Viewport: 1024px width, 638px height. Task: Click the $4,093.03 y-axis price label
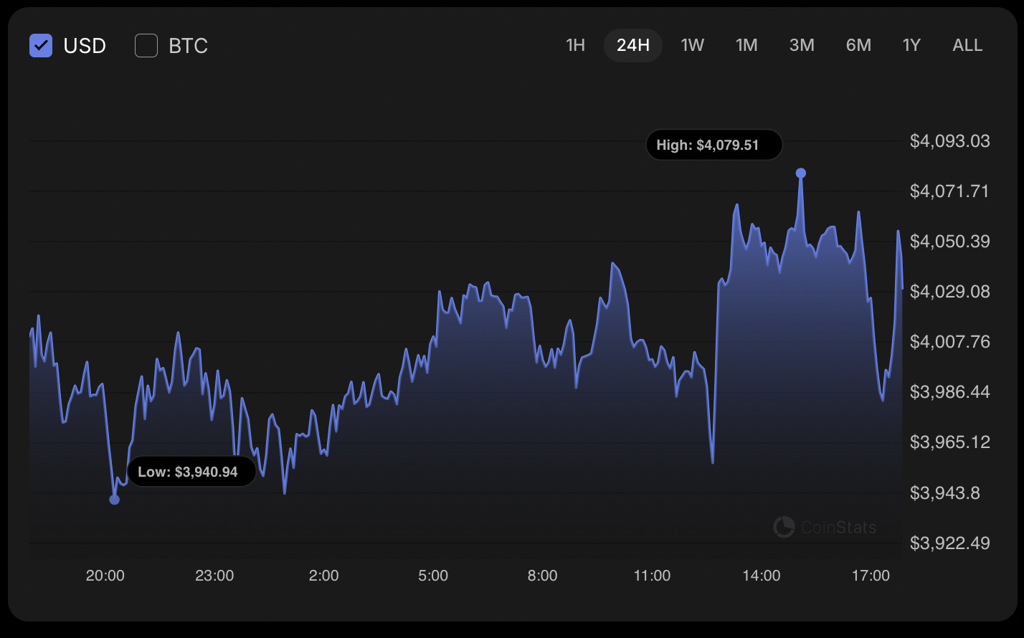tap(949, 141)
